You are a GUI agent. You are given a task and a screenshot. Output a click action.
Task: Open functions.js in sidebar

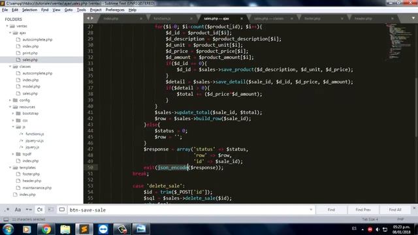(x=35, y=134)
